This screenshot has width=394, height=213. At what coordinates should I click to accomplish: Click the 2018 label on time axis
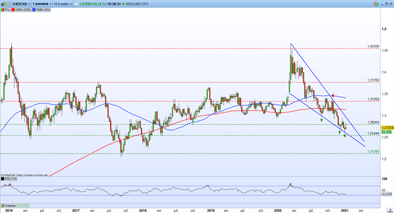click(143, 211)
